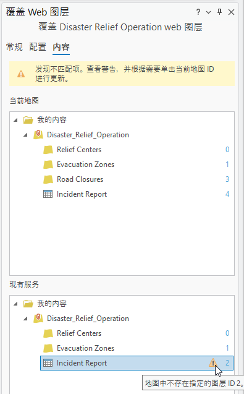Open the pane help question mark icon

point(198,12)
